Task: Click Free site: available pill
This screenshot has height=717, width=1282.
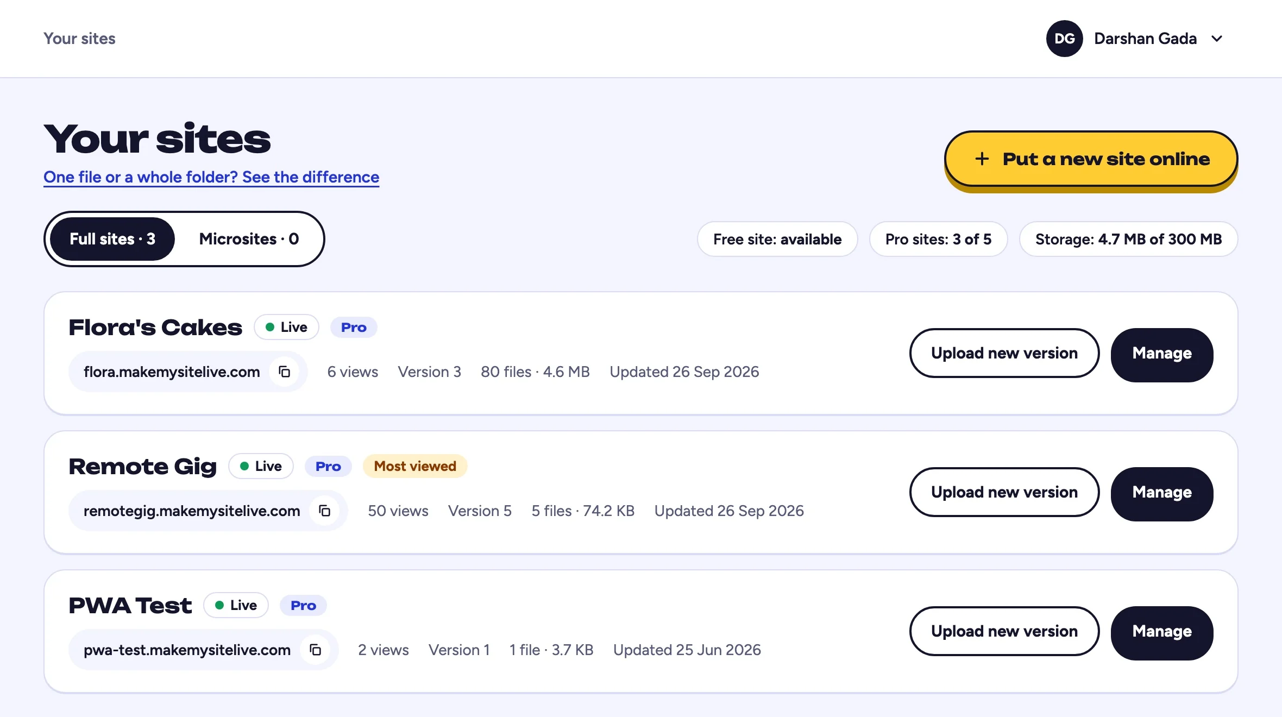Action: [x=777, y=239]
